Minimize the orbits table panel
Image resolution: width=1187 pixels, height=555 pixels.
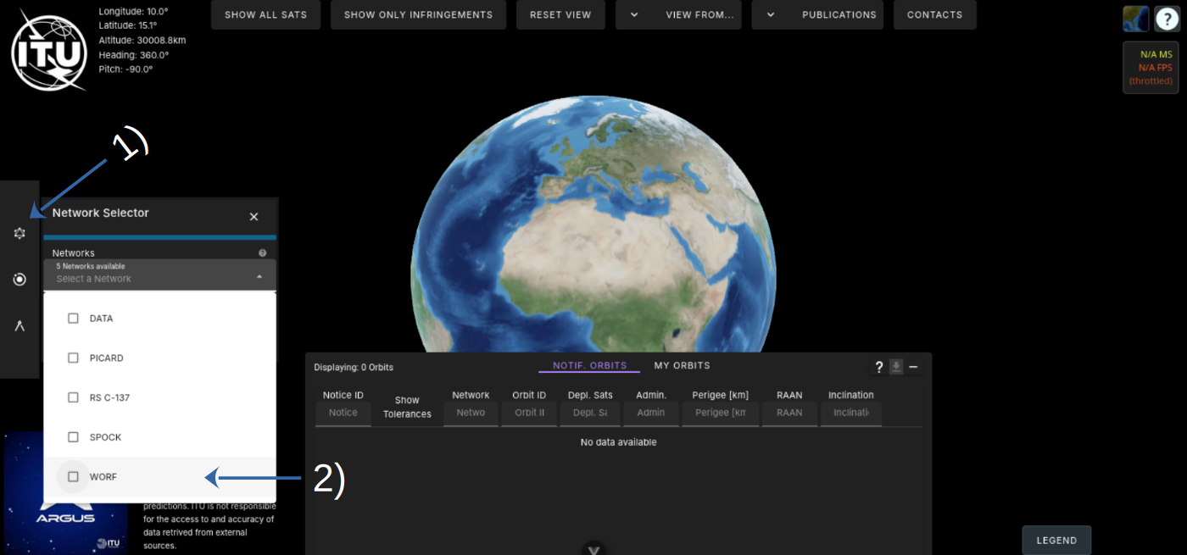click(913, 367)
